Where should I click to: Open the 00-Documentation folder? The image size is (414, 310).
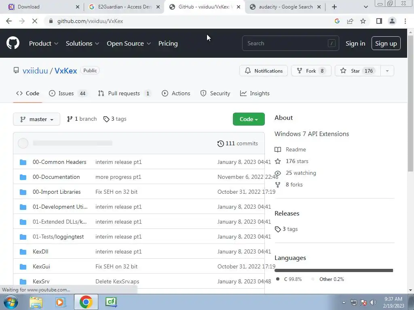pos(56,177)
